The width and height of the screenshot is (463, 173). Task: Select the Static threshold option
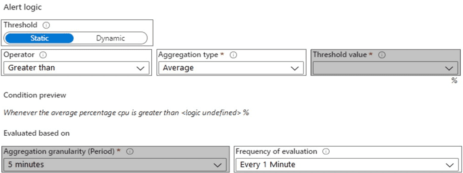[40, 38]
